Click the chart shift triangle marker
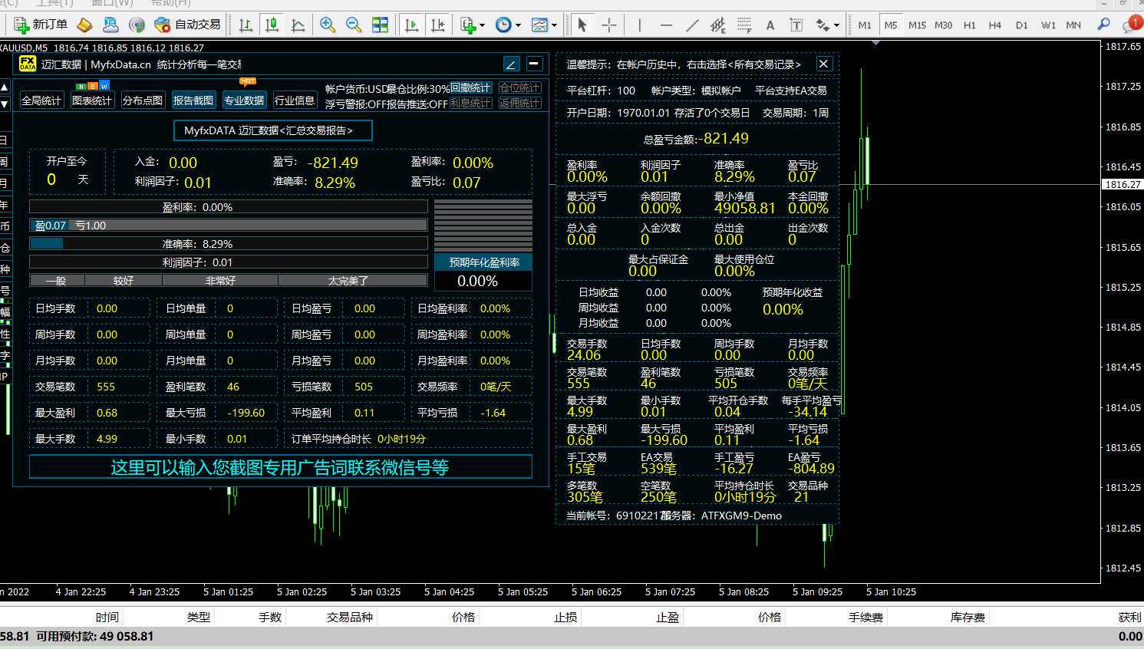Screen dimensions: 1144x649 point(876,42)
